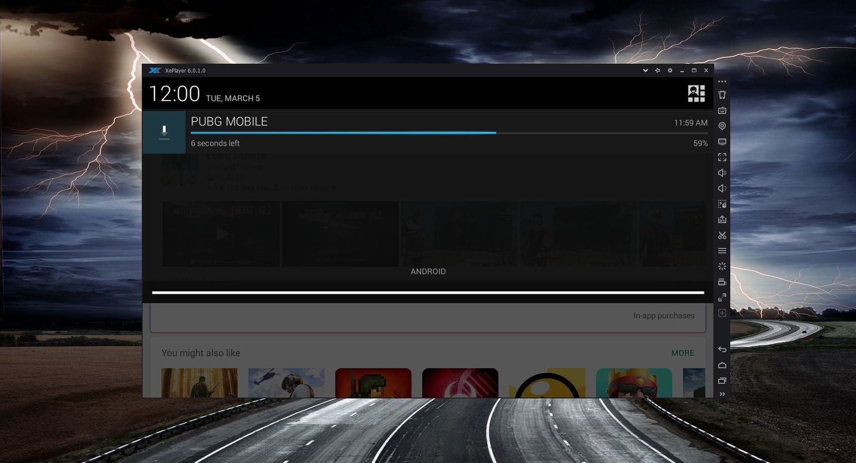Toggle fullscreen with the four-corner arrows icon
The width and height of the screenshot is (856, 463).
point(722,157)
